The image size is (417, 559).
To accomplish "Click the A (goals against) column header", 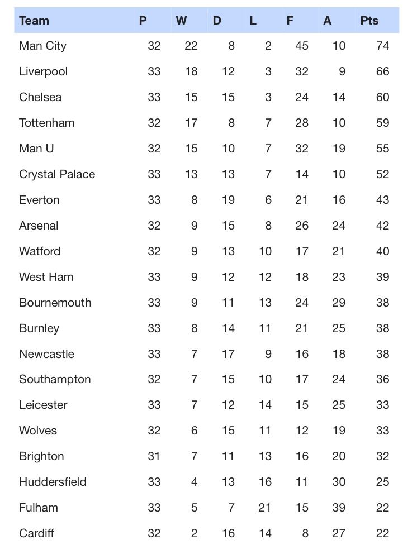I will pos(328,21).
